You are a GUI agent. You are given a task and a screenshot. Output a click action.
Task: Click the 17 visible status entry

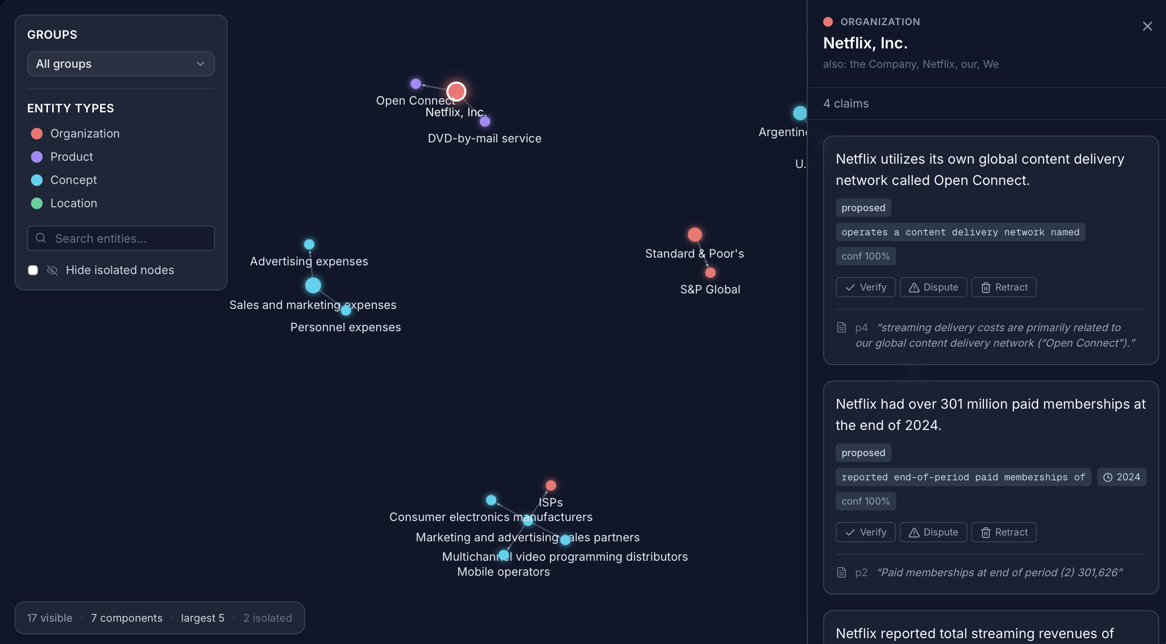pyautogui.click(x=49, y=618)
